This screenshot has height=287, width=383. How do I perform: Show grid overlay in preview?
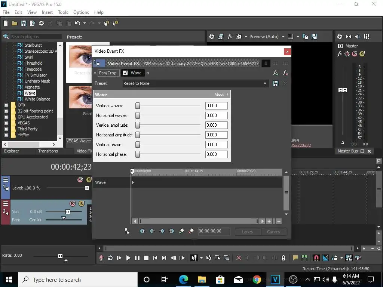[x=290, y=37]
